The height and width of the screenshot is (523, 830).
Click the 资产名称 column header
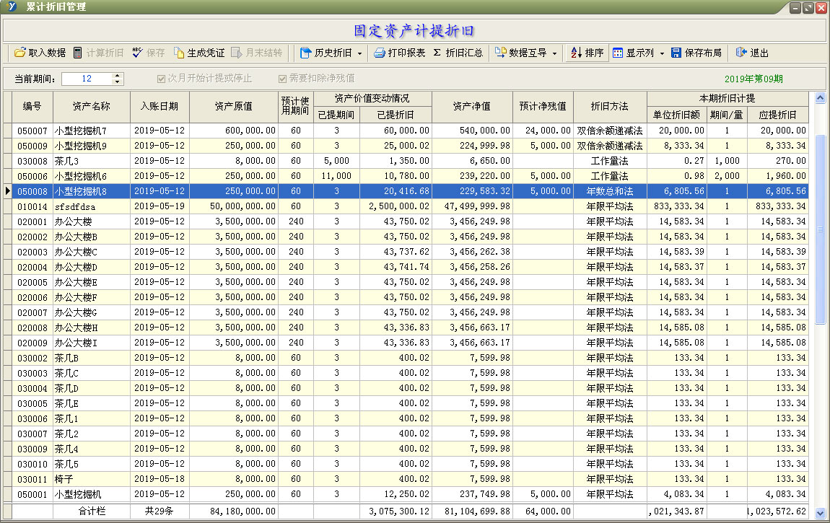point(92,106)
